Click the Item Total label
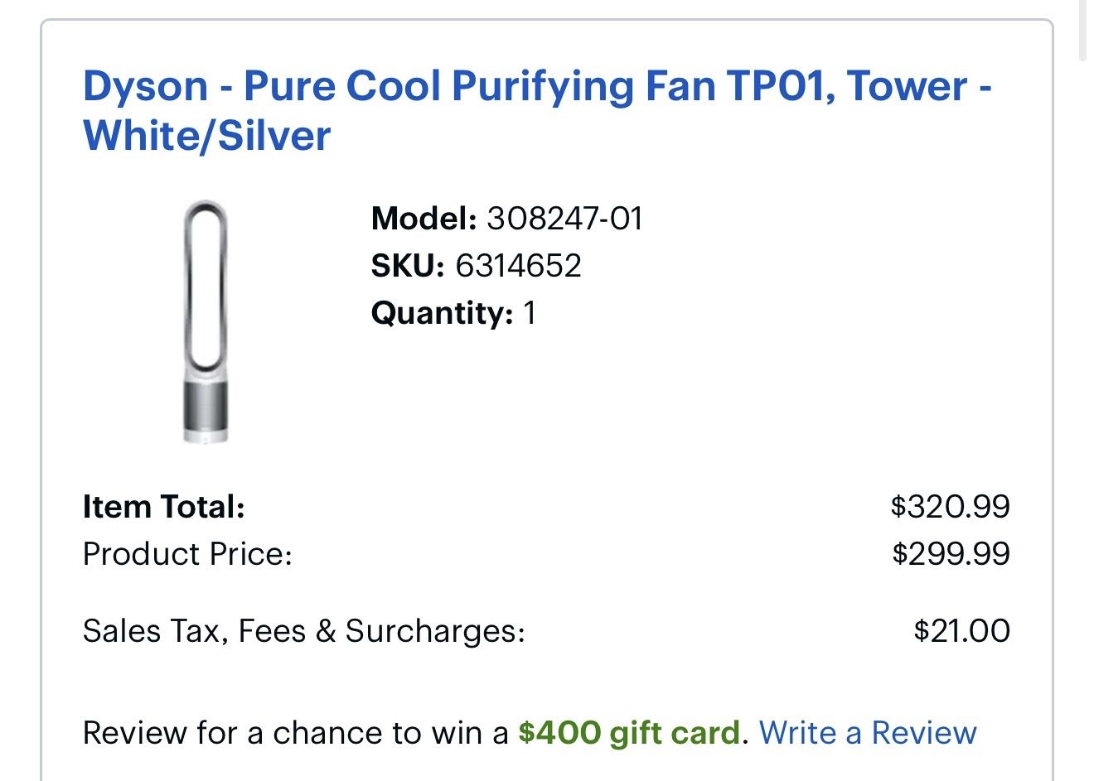The image size is (1094, 781). [x=162, y=506]
